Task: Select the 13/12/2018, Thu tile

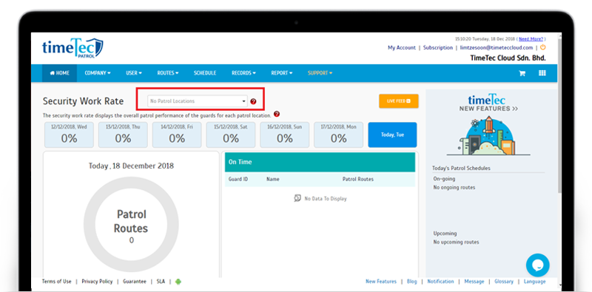Action: click(123, 135)
